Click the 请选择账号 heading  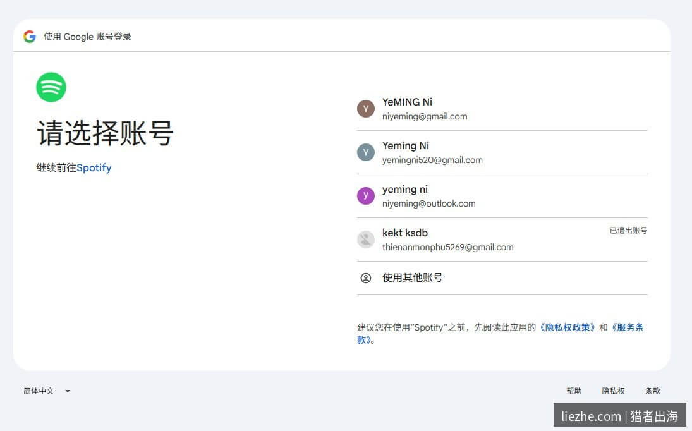(105, 133)
